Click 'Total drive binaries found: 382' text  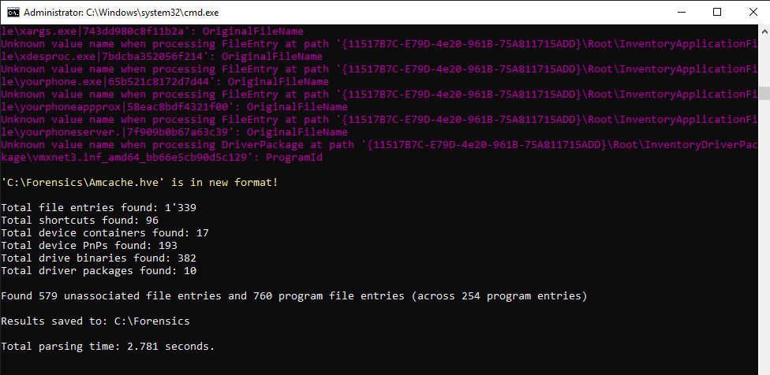tap(99, 258)
